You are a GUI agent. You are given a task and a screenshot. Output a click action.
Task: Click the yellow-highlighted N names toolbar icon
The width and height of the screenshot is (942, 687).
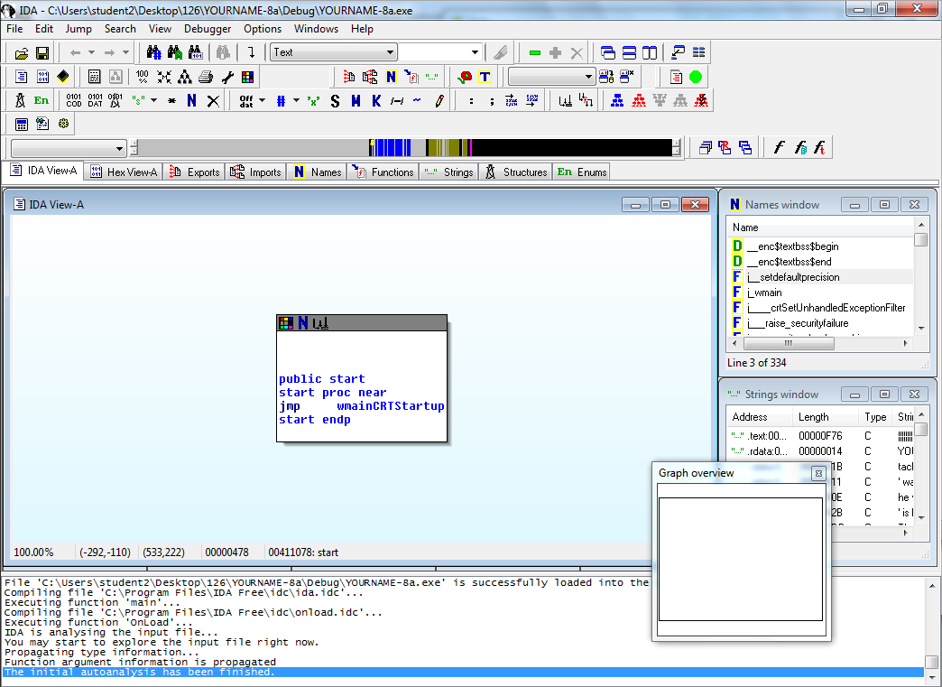coord(391,77)
